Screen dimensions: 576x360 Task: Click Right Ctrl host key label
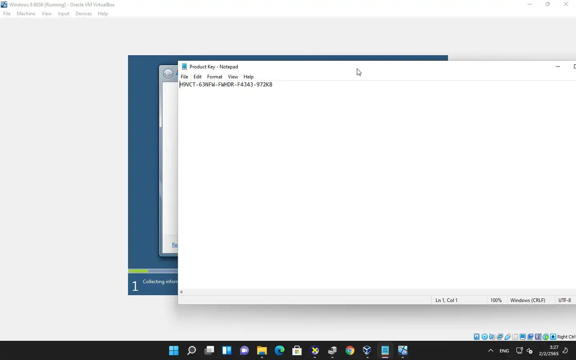click(566, 337)
